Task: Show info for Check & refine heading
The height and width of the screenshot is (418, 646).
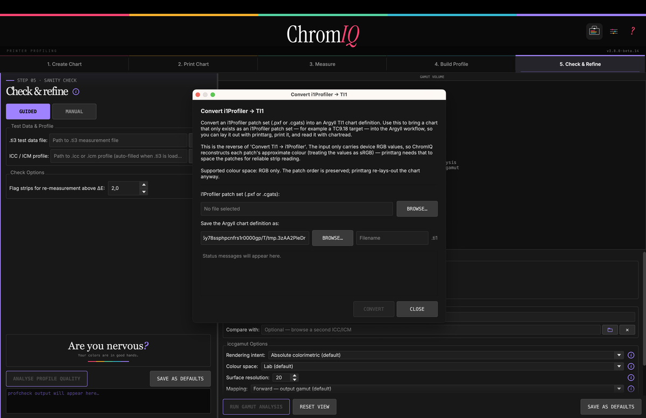Action: [x=76, y=92]
